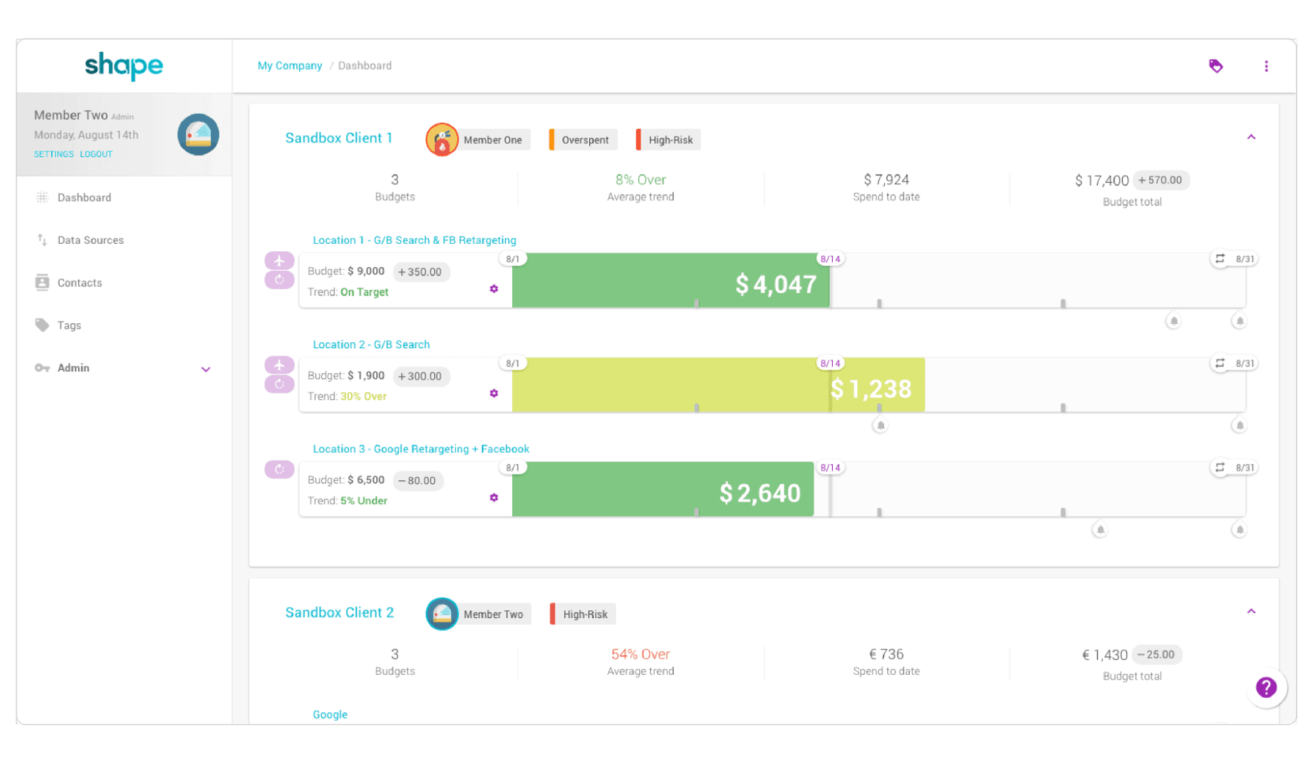Open the Dashboard menu item
This screenshot has height=764, width=1313.
click(x=85, y=197)
